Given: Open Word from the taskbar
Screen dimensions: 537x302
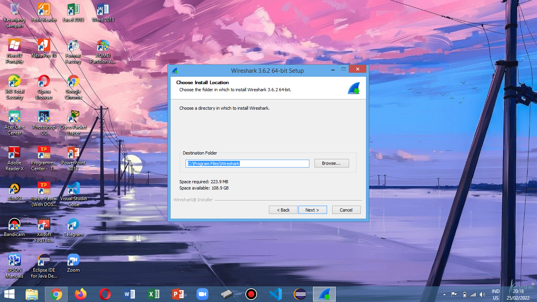Looking at the screenshot, I should click(129, 294).
